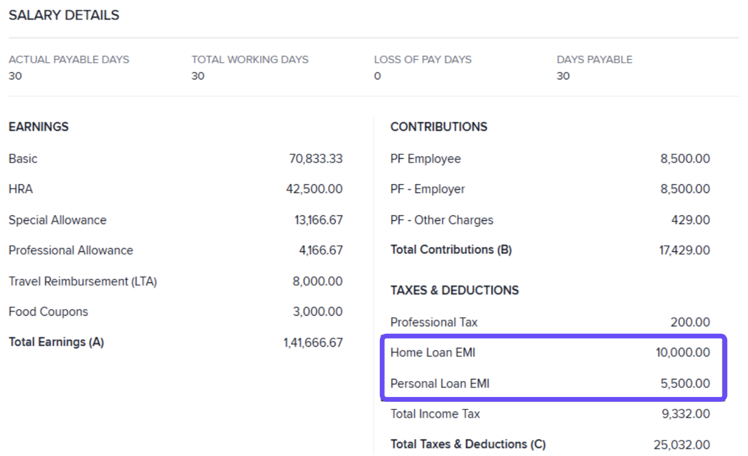Click the Food Coupons amount 3,000.00
Image resolution: width=748 pixels, height=456 pixels.
point(317,312)
